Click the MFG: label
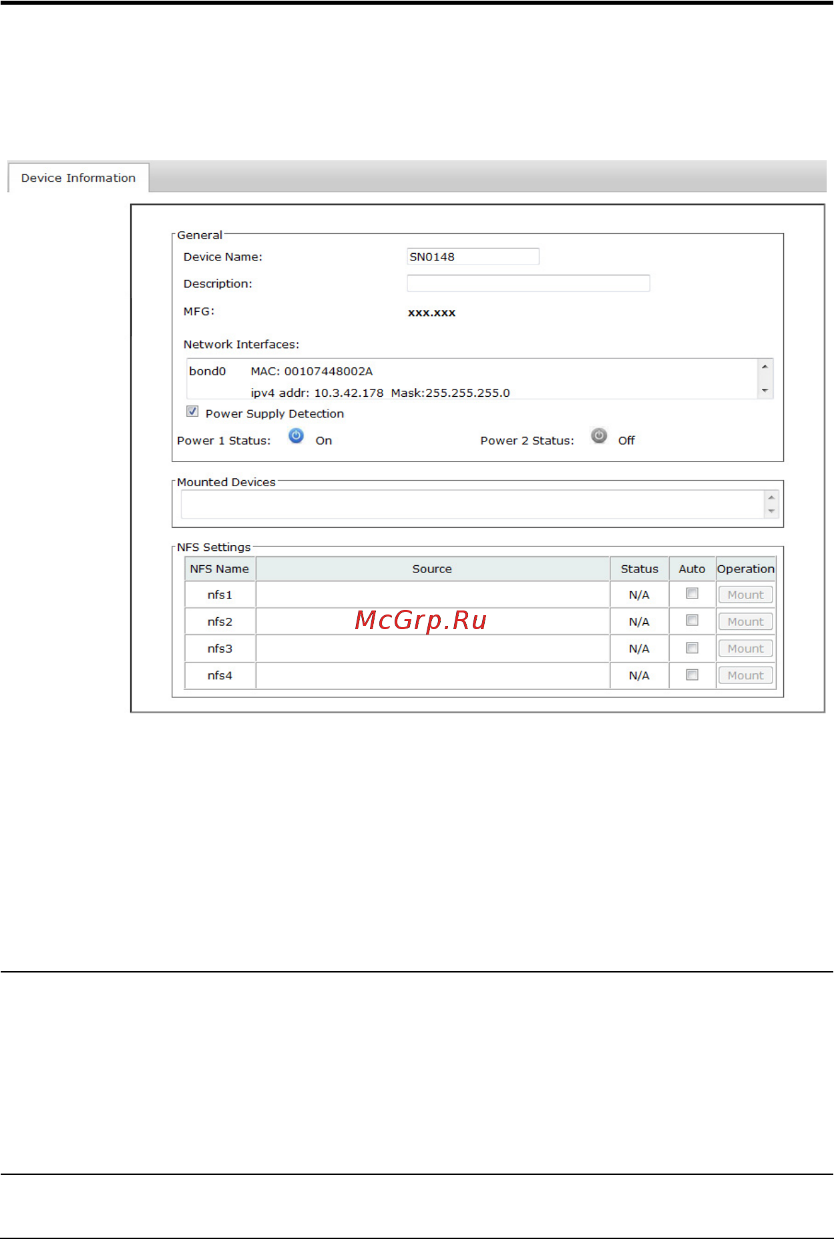 pyautogui.click(x=199, y=311)
